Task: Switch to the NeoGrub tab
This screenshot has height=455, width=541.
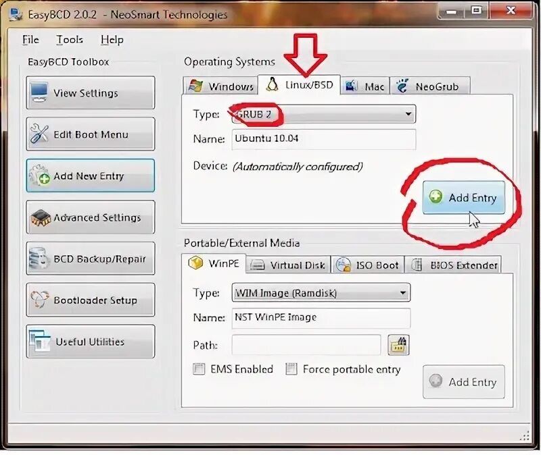Action: click(430, 86)
